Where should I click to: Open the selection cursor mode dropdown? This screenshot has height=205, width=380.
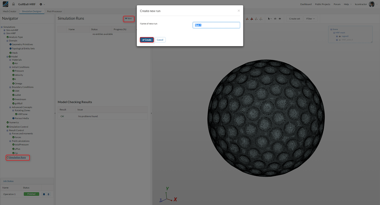(270, 19)
